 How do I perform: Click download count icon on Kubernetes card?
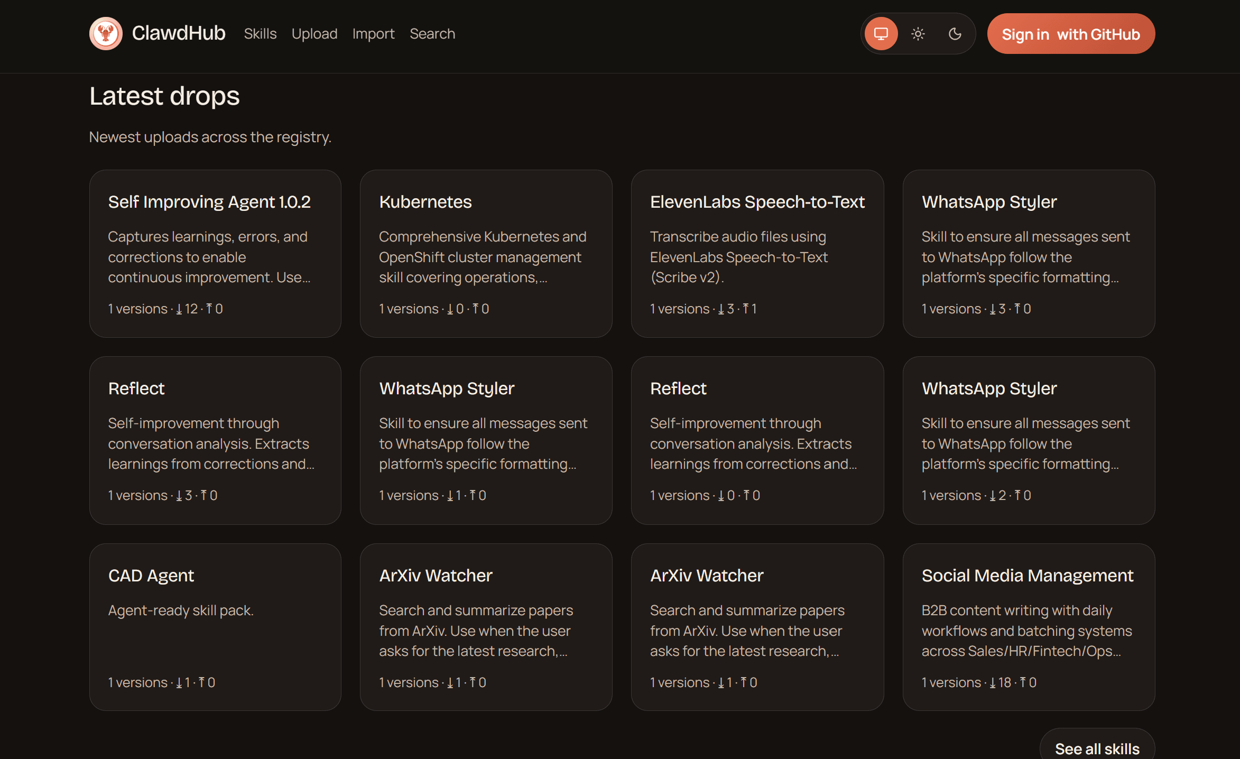pyautogui.click(x=450, y=309)
